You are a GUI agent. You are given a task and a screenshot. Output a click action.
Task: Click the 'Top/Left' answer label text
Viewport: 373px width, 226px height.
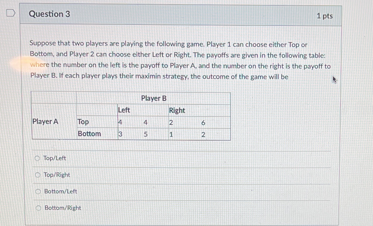[54, 158]
